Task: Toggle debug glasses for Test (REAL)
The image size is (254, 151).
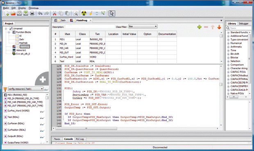Action: pos(42,118)
